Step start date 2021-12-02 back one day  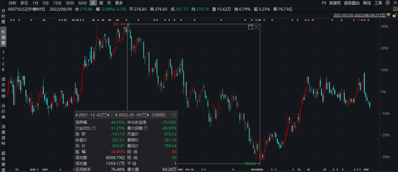(76, 115)
